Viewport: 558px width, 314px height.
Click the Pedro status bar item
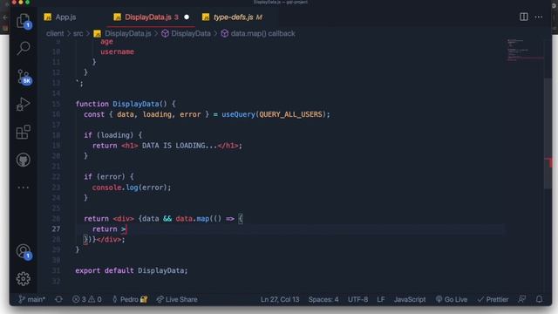130,299
